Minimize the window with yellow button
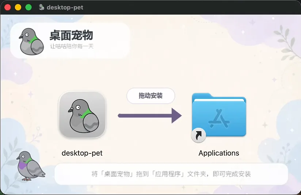Screen dimensions: 301x195 [x=18, y=7]
